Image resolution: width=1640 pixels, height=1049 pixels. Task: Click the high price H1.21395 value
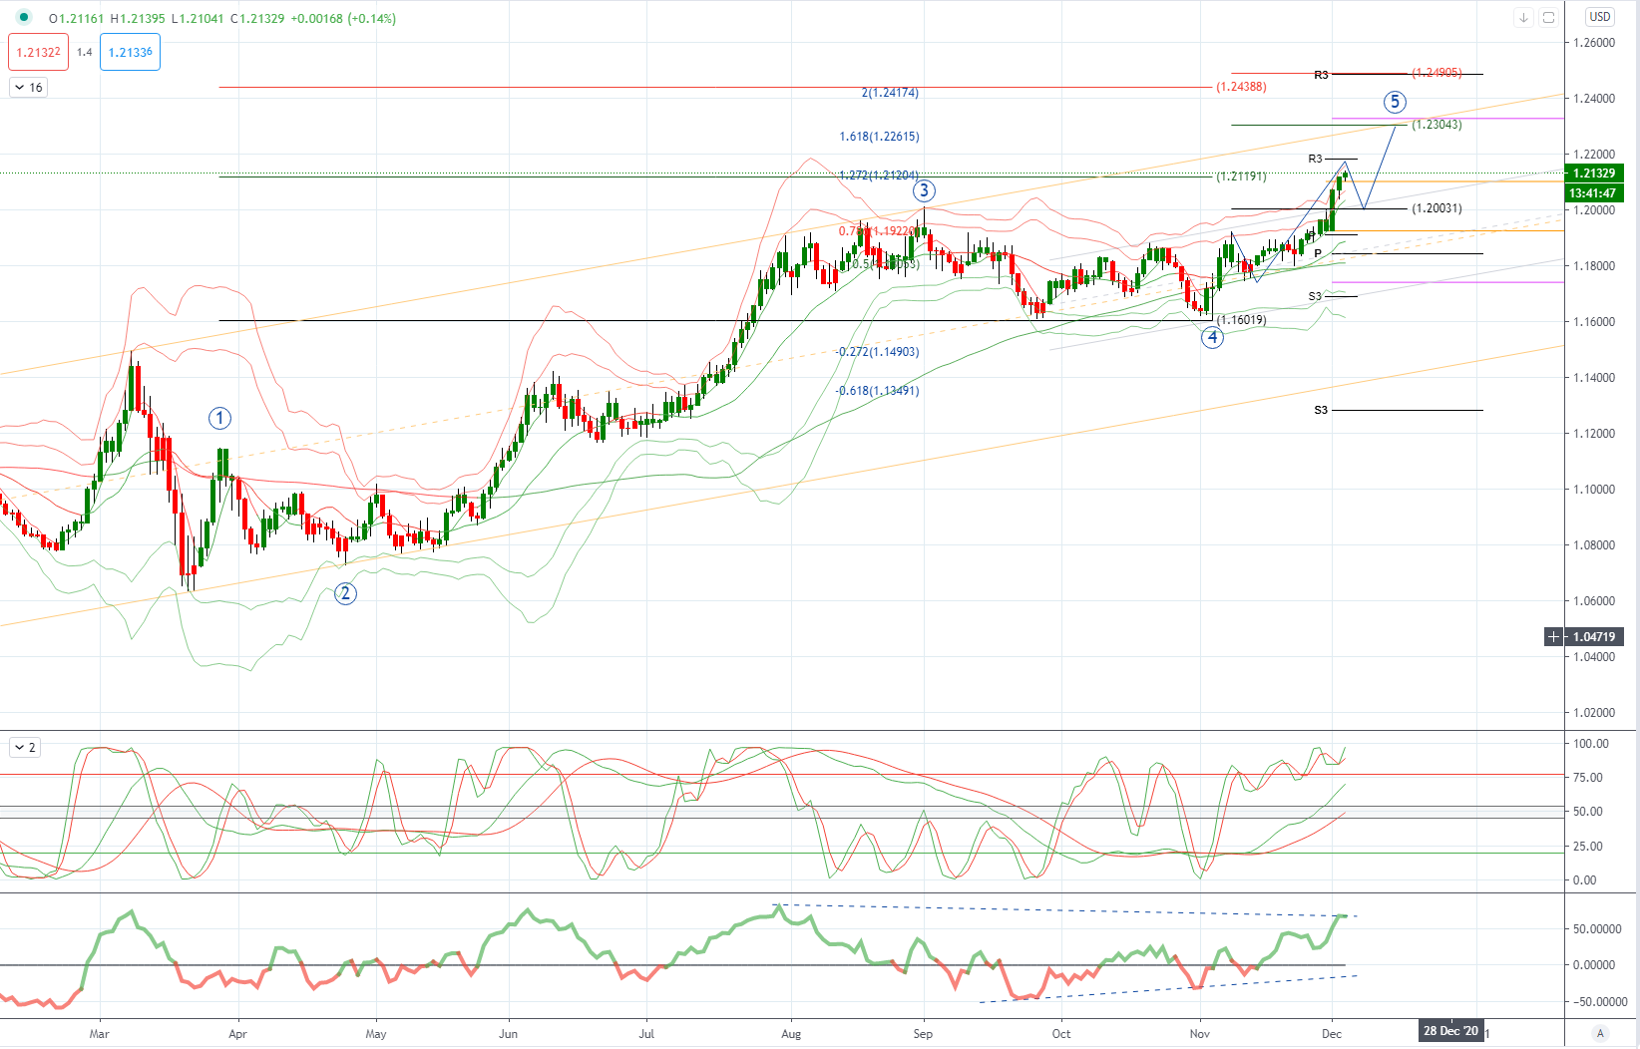click(x=138, y=19)
